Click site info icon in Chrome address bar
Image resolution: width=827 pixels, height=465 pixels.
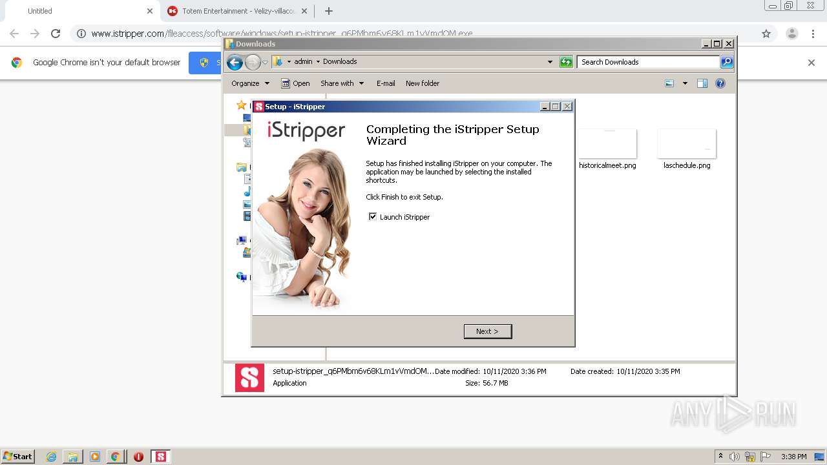pyautogui.click(x=81, y=34)
